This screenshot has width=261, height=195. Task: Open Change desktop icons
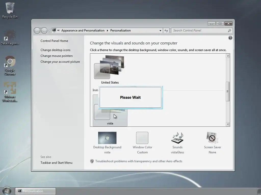coord(55,50)
